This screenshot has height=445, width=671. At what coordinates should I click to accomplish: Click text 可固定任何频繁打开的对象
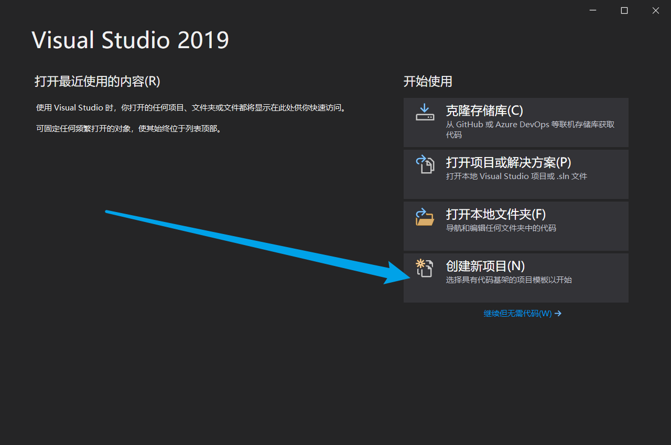coord(130,129)
